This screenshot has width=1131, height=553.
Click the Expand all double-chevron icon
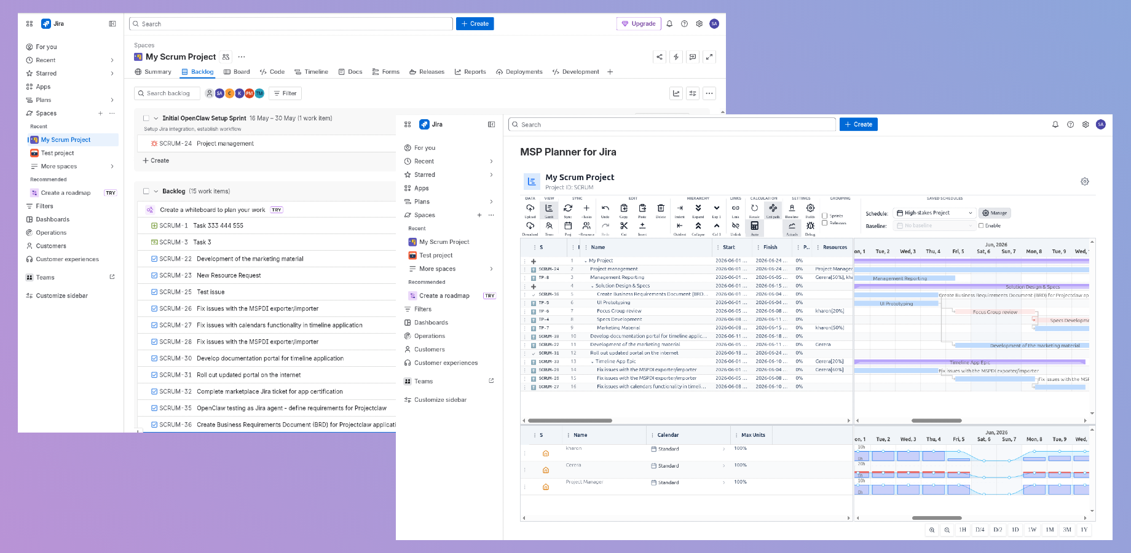698,208
